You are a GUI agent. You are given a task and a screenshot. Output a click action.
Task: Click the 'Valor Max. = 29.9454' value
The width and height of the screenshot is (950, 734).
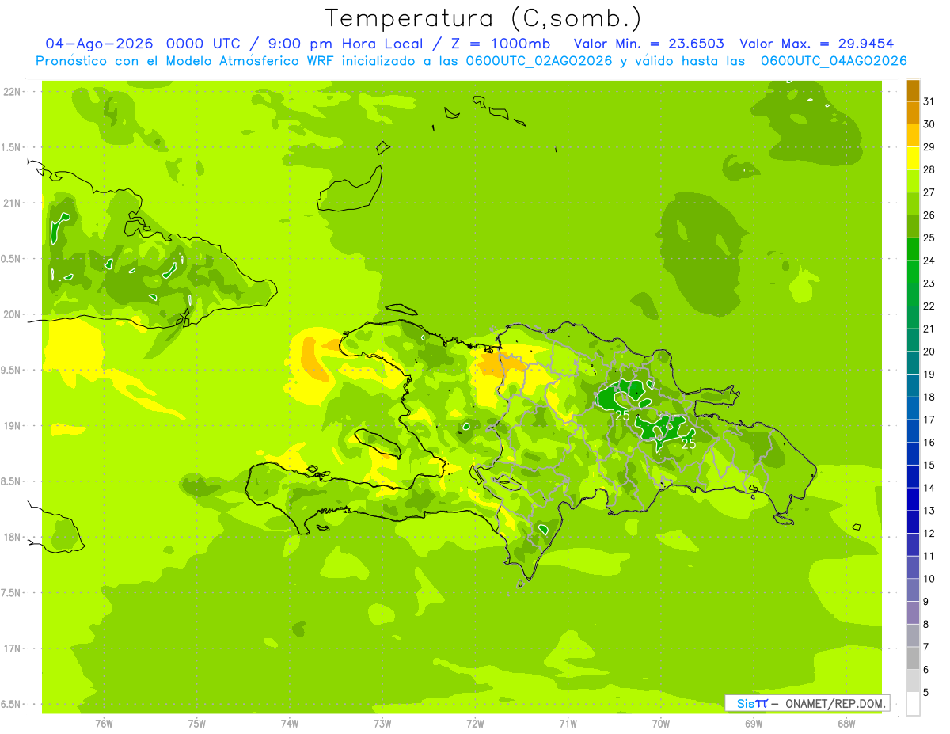point(817,44)
